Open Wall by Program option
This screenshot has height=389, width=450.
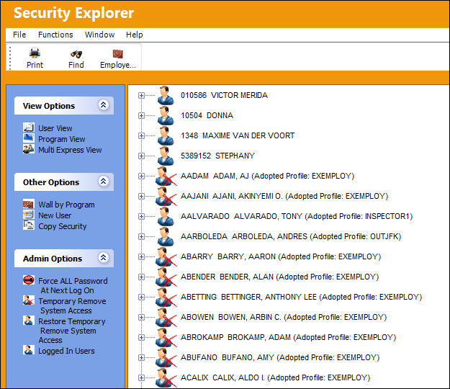[66, 205]
